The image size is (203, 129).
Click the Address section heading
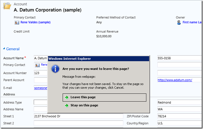pos(9,94)
